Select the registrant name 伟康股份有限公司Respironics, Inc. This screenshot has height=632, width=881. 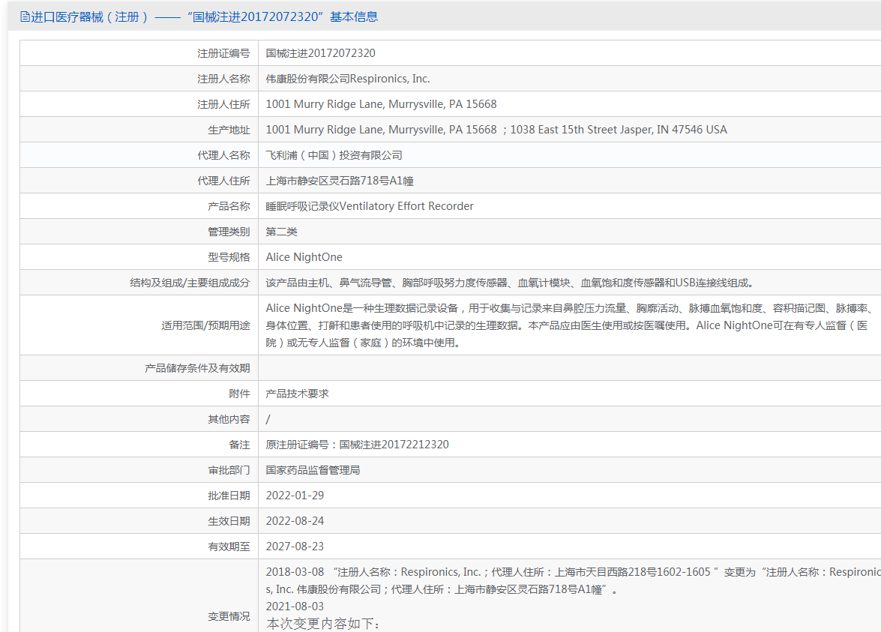(x=348, y=79)
